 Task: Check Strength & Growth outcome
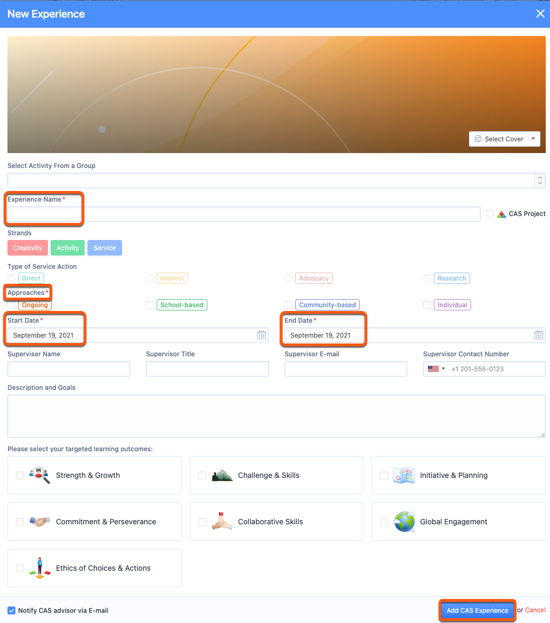(20, 476)
